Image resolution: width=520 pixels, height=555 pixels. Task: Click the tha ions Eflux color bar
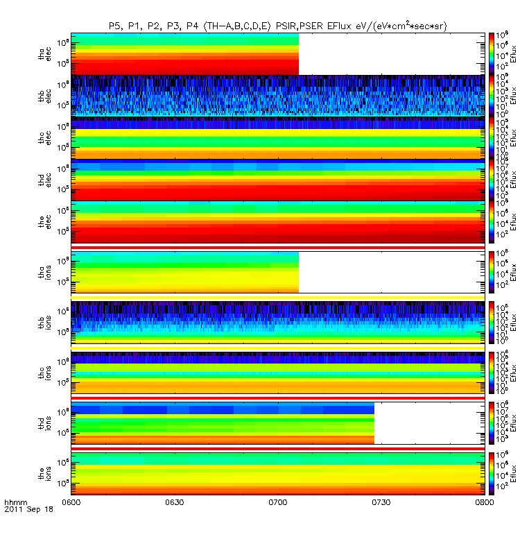coord(492,272)
